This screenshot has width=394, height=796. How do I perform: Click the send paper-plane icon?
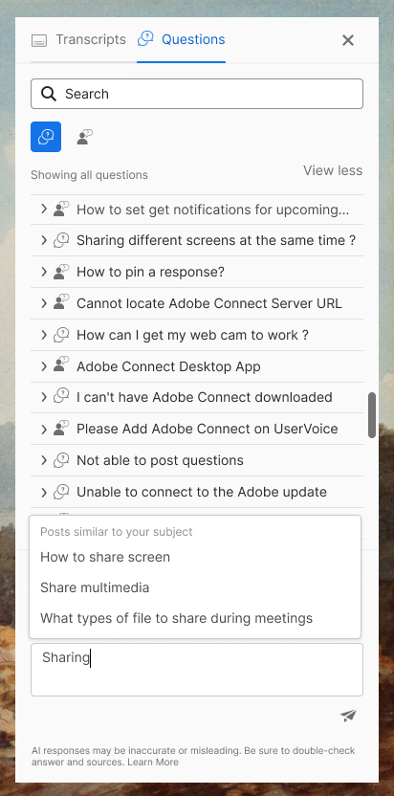point(348,716)
